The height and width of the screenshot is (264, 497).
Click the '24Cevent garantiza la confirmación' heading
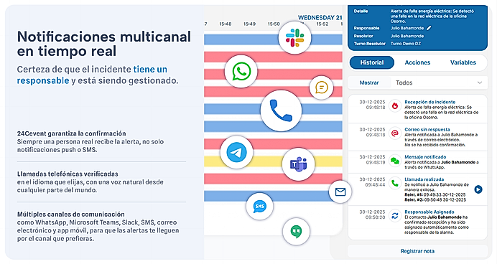pos(72,133)
